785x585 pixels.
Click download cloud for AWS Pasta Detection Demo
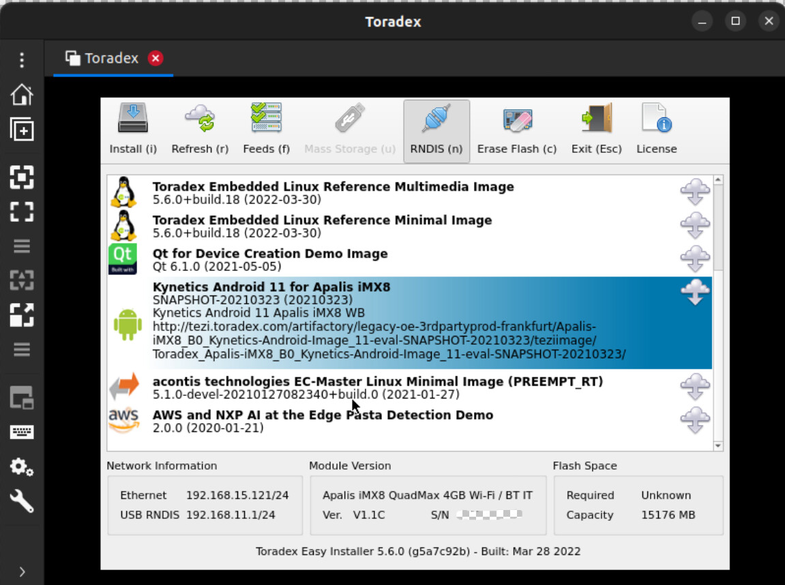coord(695,420)
